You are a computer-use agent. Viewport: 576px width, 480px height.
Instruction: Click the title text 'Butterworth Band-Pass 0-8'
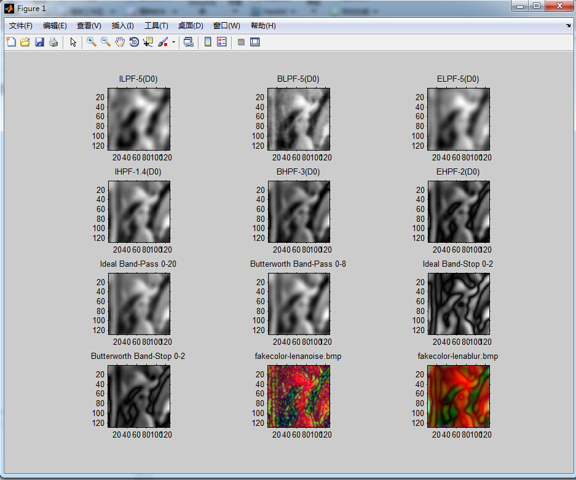tap(298, 264)
